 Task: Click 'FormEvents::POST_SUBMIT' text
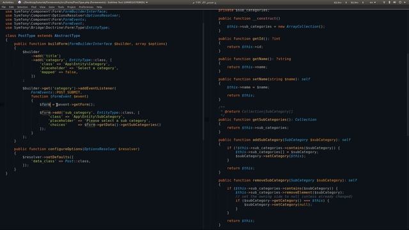56,92
